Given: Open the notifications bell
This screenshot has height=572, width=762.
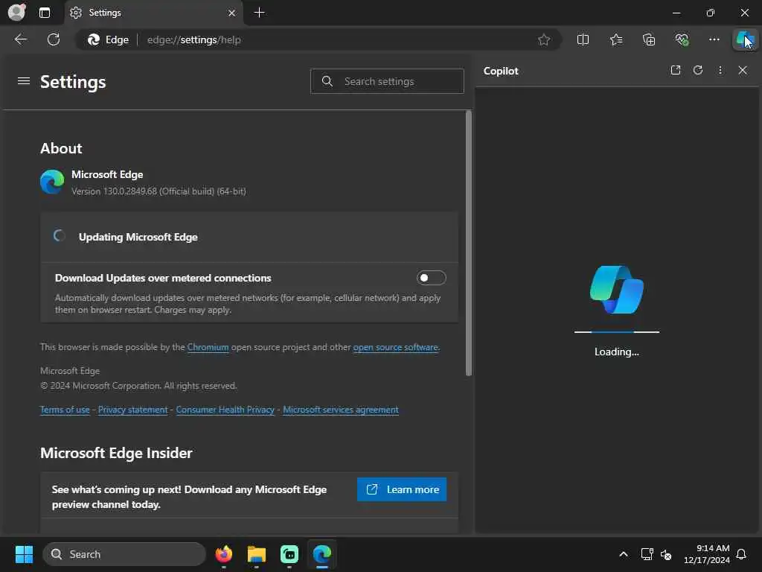Looking at the screenshot, I should tap(741, 554).
